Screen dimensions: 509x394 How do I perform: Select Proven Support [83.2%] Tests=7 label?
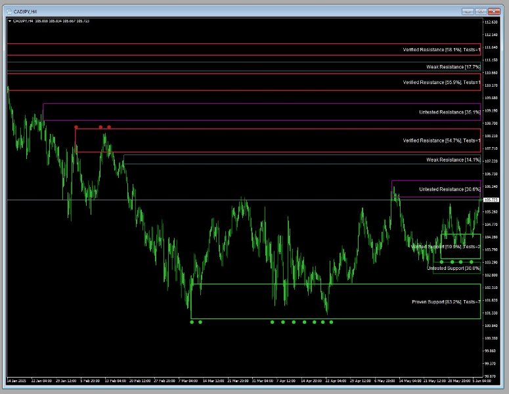click(x=446, y=302)
